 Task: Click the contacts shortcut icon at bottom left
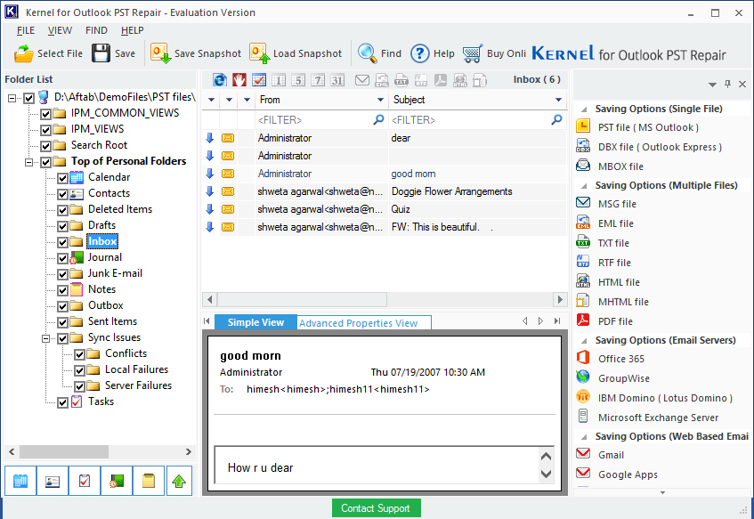tap(53, 481)
